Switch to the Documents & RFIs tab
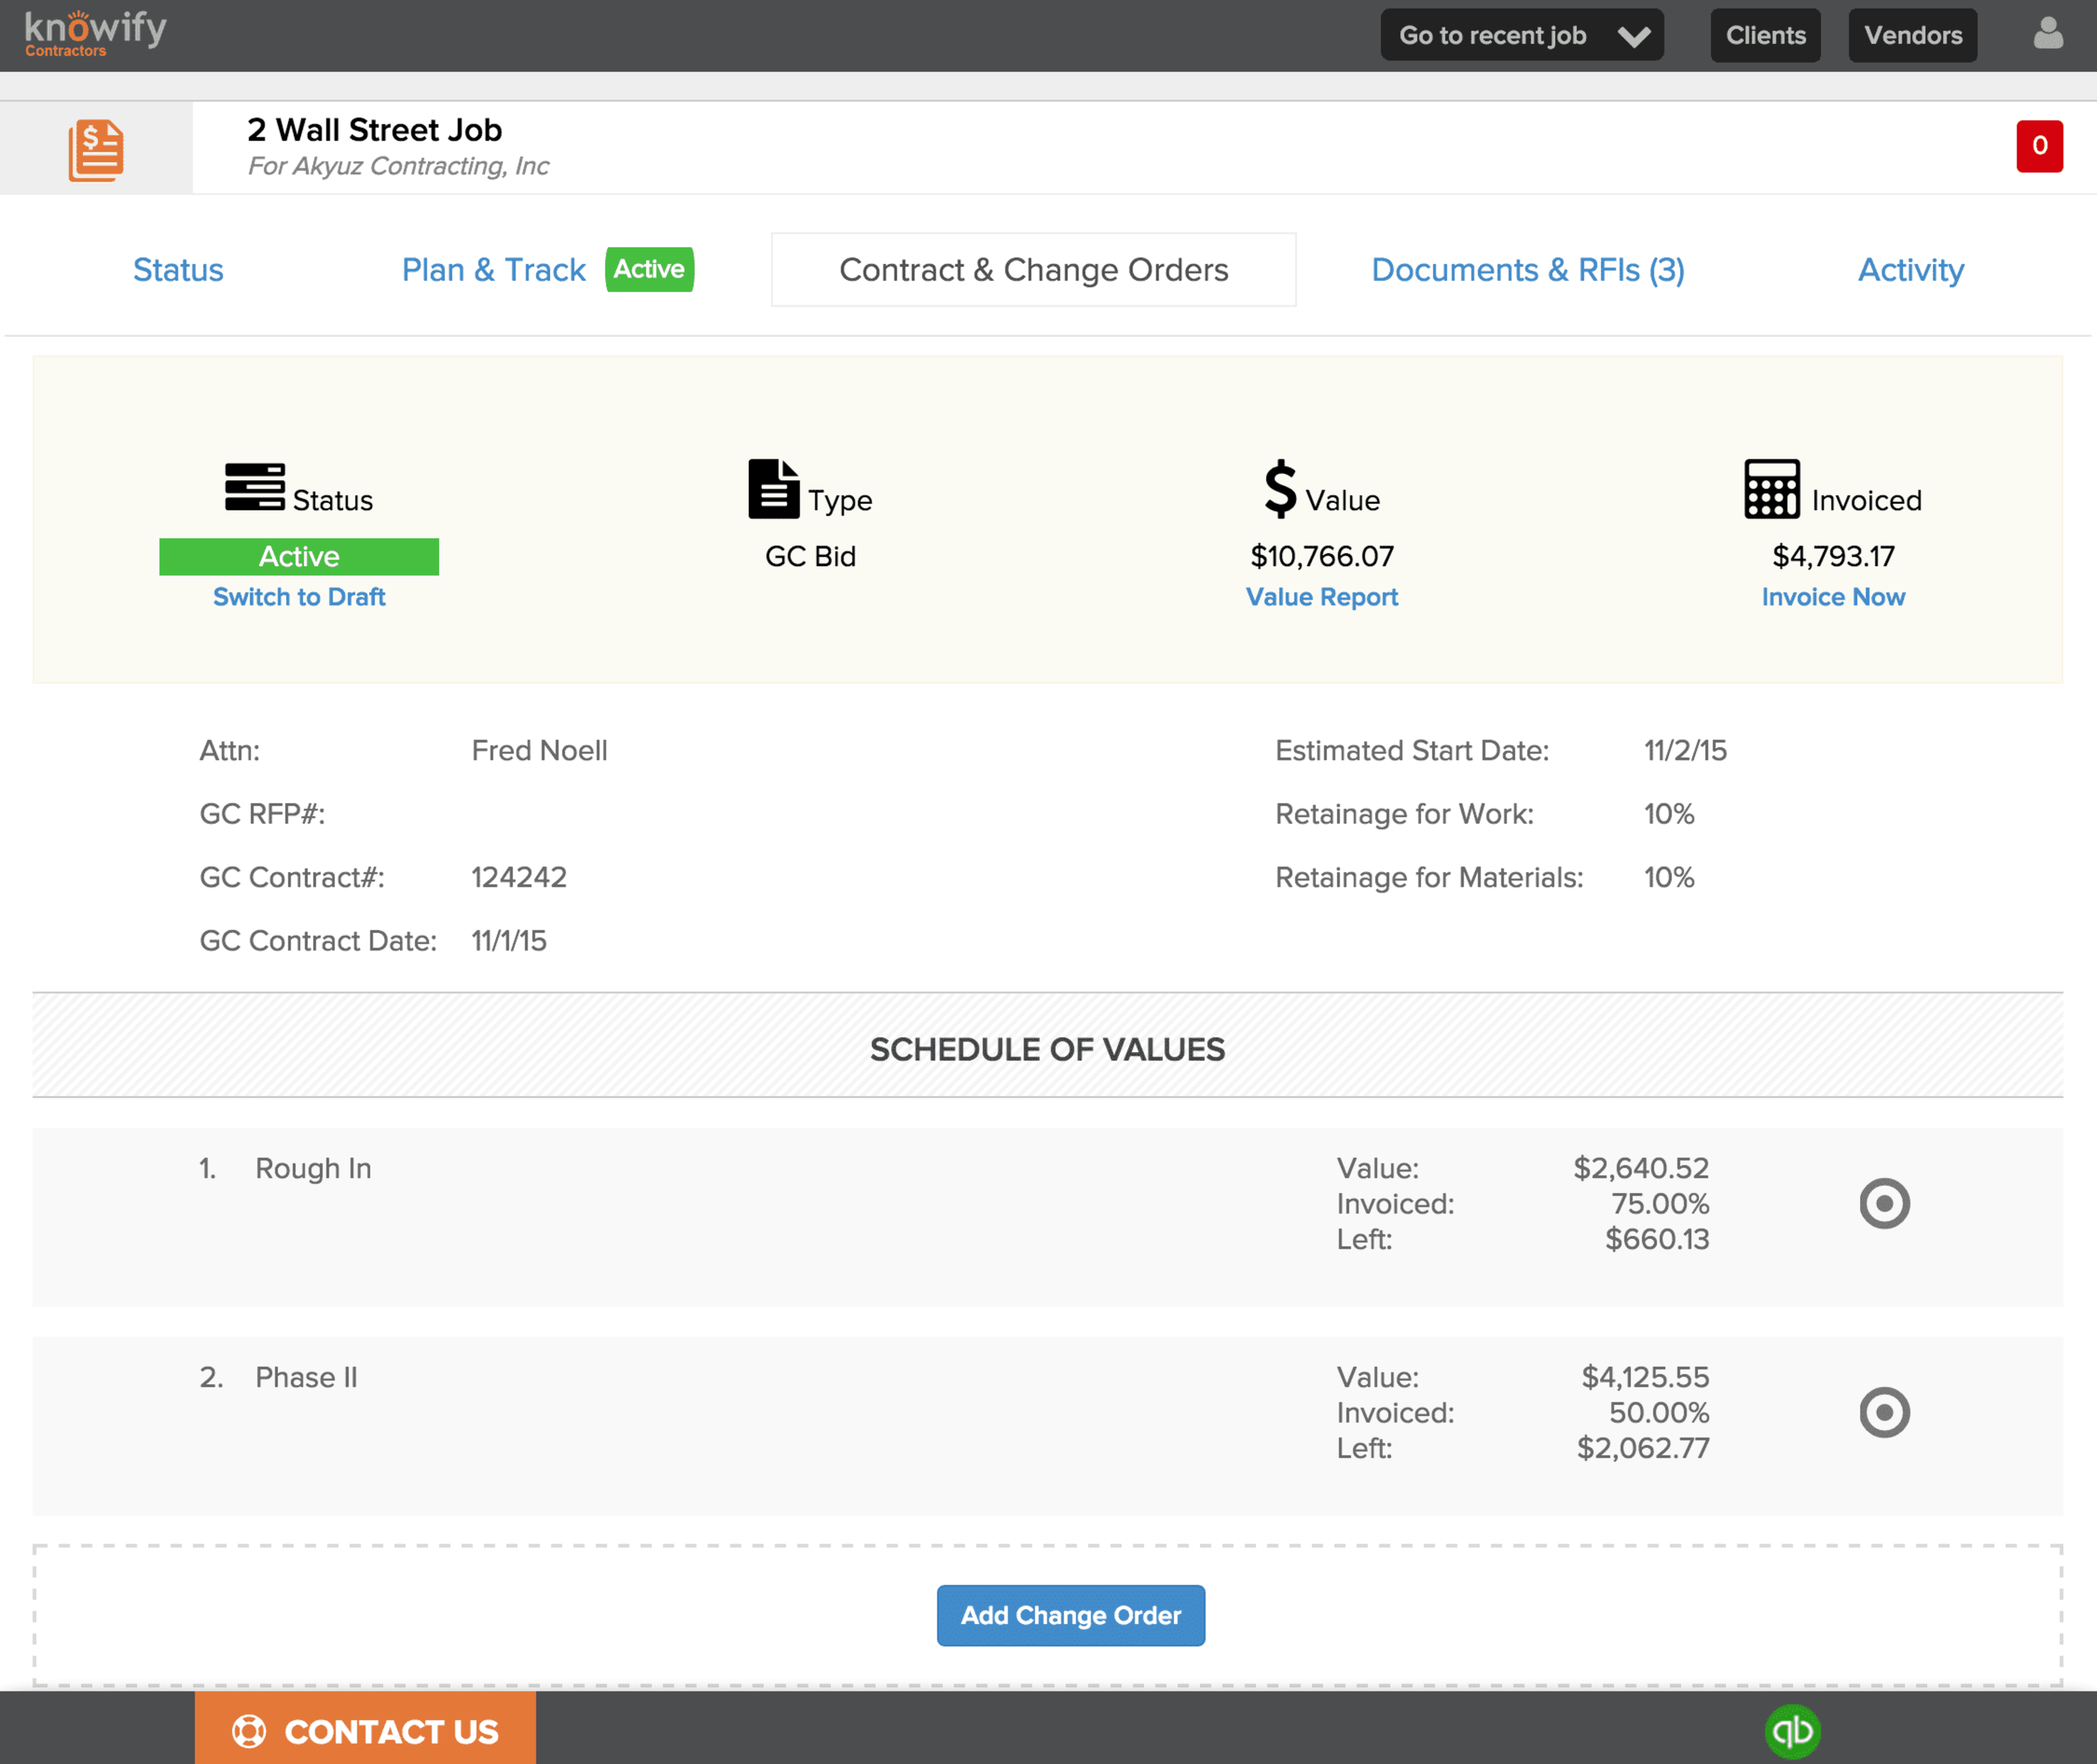The width and height of the screenshot is (2097, 1764). coord(1529,269)
